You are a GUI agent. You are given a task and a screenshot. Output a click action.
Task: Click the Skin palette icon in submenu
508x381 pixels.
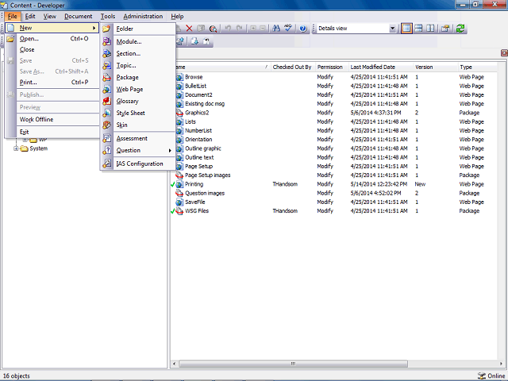(x=106, y=125)
